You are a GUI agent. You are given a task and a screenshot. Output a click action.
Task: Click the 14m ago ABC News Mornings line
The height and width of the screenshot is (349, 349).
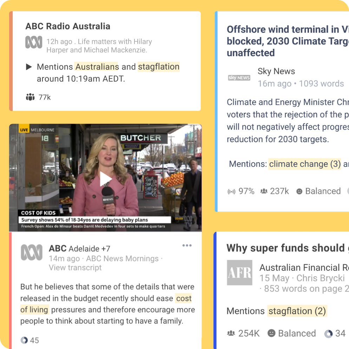click(106, 259)
